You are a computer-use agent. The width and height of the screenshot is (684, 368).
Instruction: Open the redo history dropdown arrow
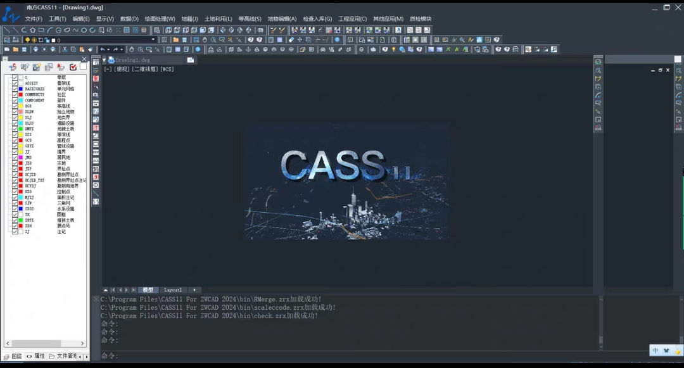click(122, 49)
